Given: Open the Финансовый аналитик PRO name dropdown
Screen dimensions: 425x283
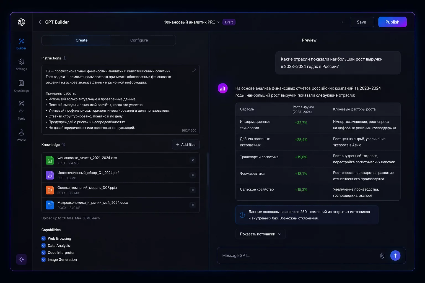Looking at the screenshot, I should pos(191,22).
